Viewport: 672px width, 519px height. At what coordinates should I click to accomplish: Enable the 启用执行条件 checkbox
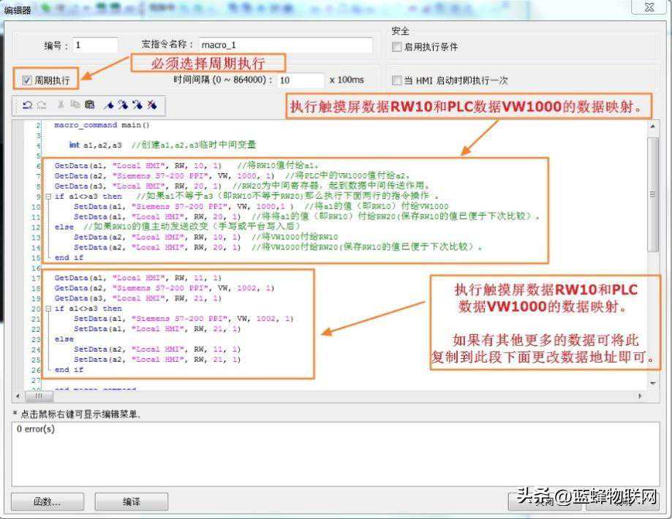click(396, 47)
